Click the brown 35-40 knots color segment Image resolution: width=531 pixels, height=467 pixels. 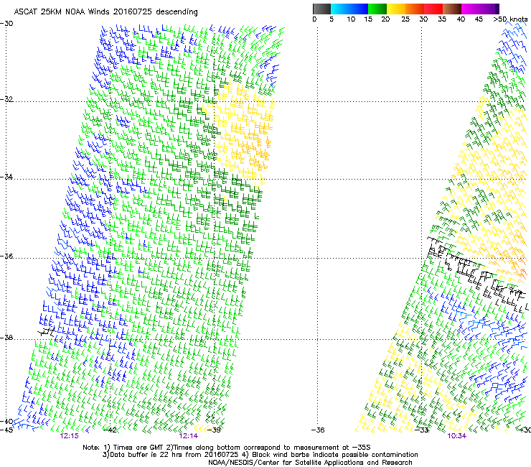(x=452, y=9)
